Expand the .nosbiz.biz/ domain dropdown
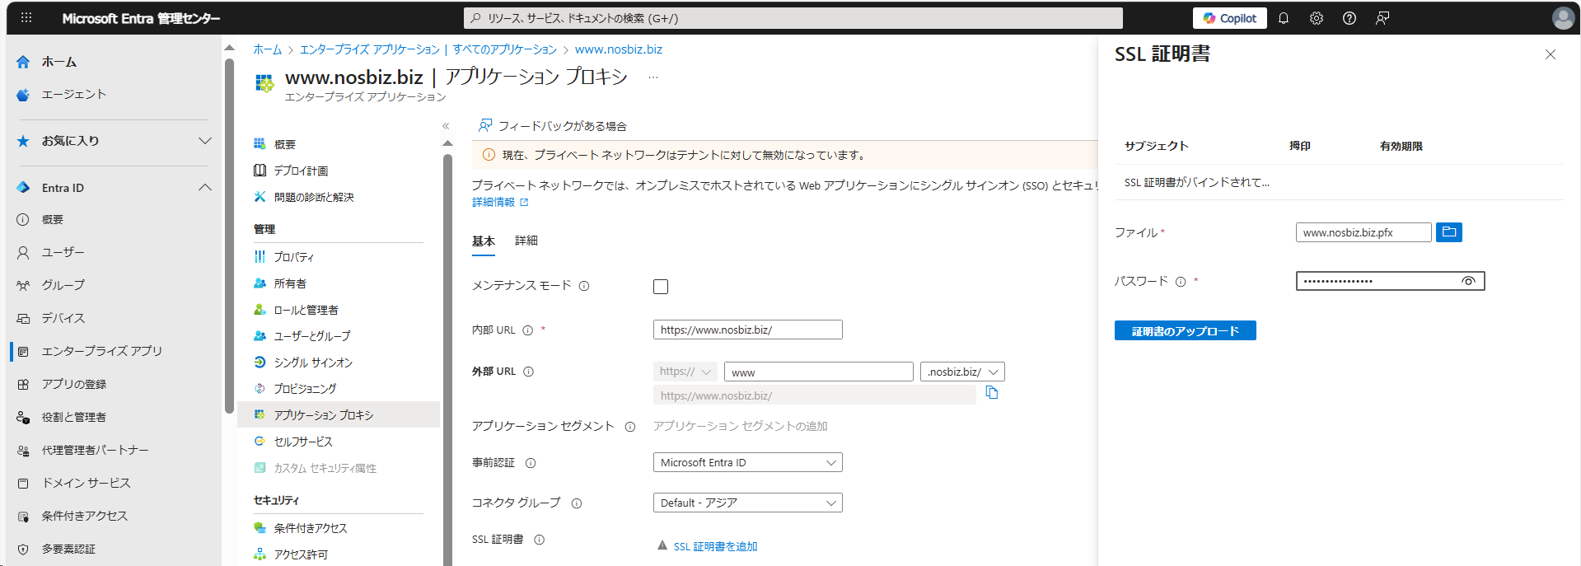1581x566 pixels. pos(962,372)
